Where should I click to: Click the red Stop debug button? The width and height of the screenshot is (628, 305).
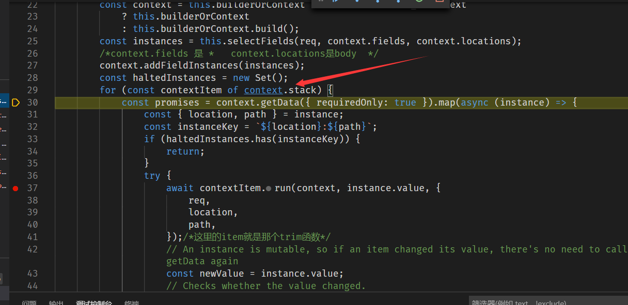point(439,1)
